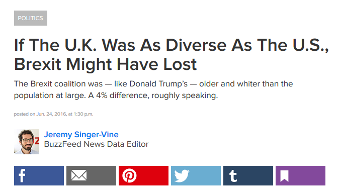This screenshot has width=340, height=193.
Task: Click the phrase 'older and whiter than the'
Action: click(x=246, y=84)
